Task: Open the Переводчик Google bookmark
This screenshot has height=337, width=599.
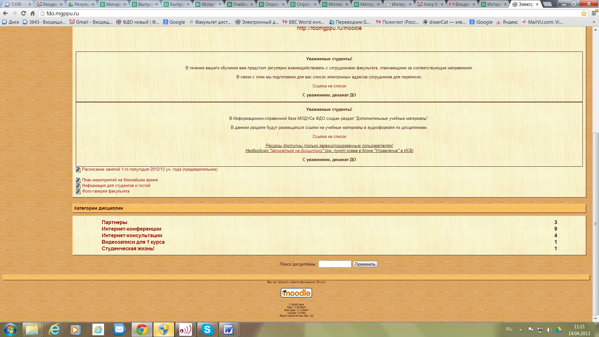Action: click(x=350, y=22)
